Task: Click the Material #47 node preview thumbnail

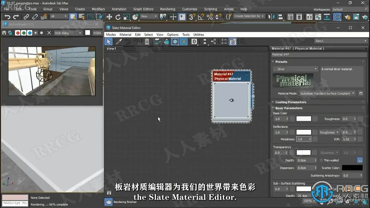Action: tap(231, 100)
